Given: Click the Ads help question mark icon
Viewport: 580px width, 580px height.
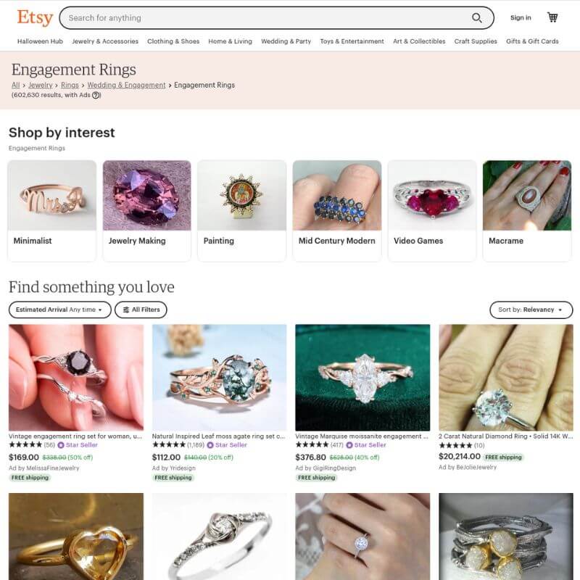Looking at the screenshot, I should pyautogui.click(x=96, y=95).
